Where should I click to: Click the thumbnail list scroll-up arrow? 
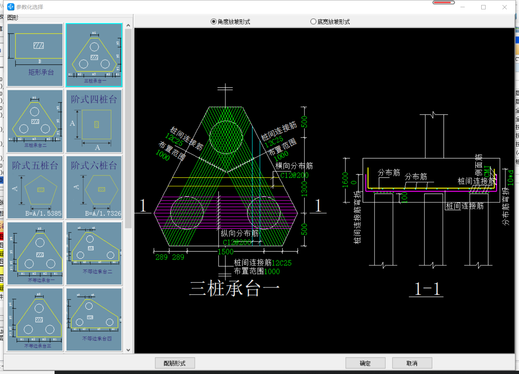click(x=128, y=26)
